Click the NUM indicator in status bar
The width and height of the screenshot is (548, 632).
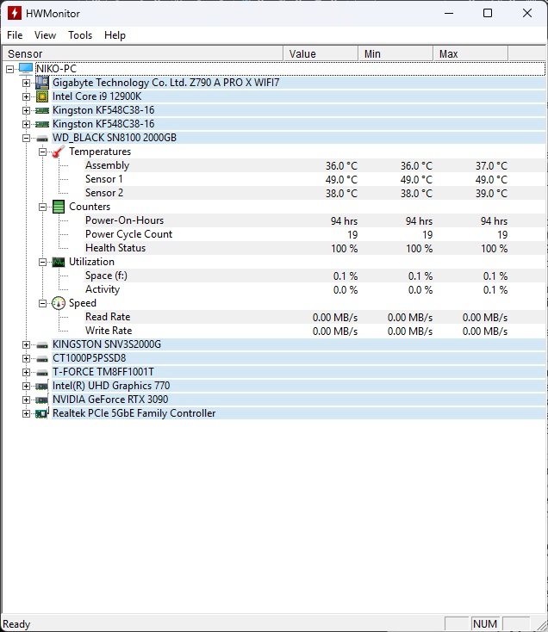(x=485, y=624)
